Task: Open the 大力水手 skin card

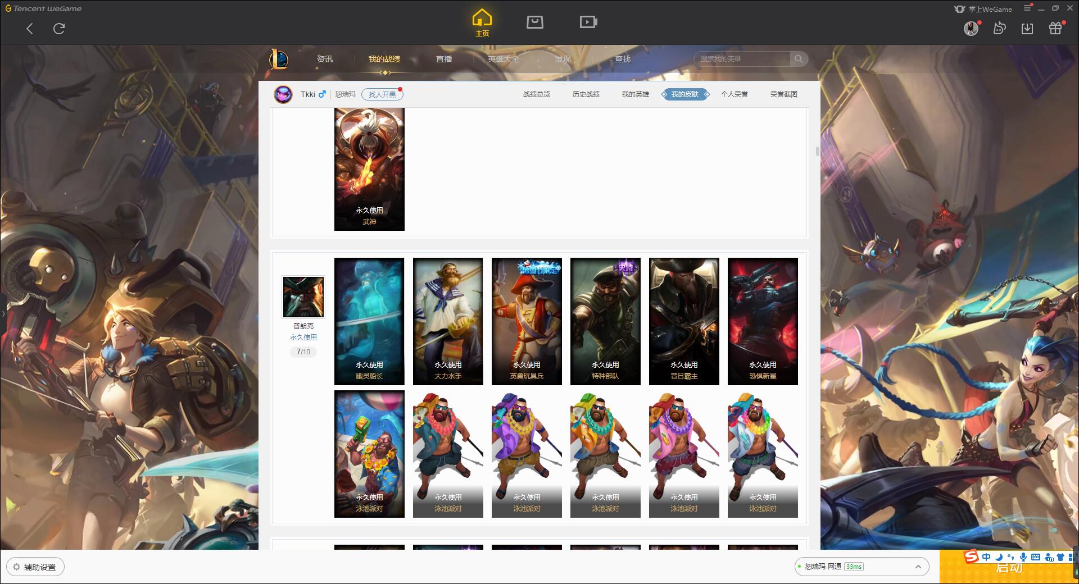Action: pyautogui.click(x=448, y=321)
